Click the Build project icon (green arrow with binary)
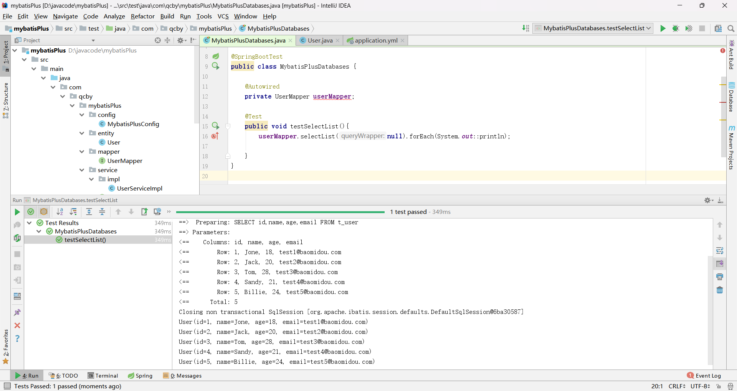 point(526,28)
